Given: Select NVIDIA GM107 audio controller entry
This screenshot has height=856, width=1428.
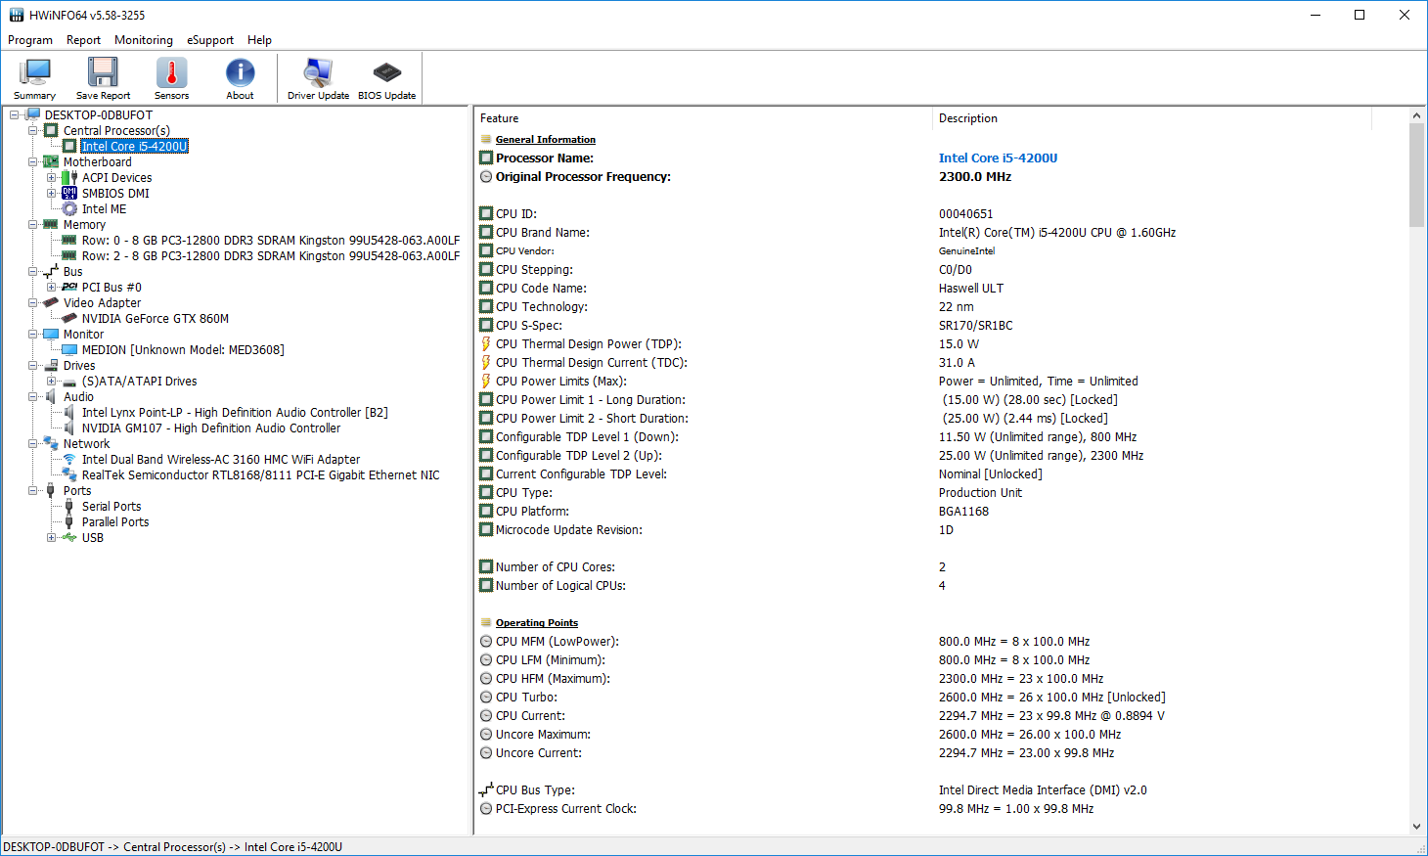Looking at the screenshot, I should click(211, 428).
